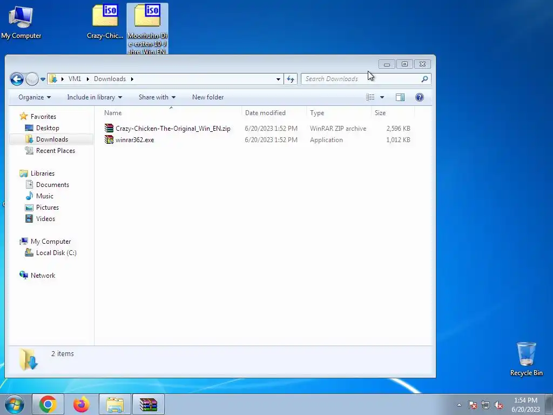Open the taskbar clock and date
Image resolution: width=553 pixels, height=415 pixels.
coord(525,405)
